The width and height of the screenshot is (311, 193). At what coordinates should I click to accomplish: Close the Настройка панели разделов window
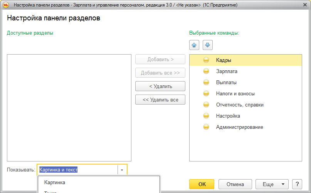pyautogui.click(x=305, y=5)
